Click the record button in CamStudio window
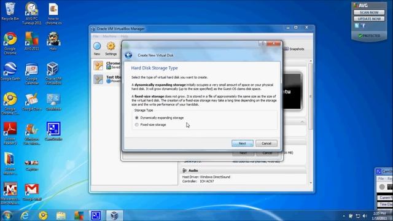Image resolution: width=393 pixels, height=221 pixels. [x=382, y=187]
